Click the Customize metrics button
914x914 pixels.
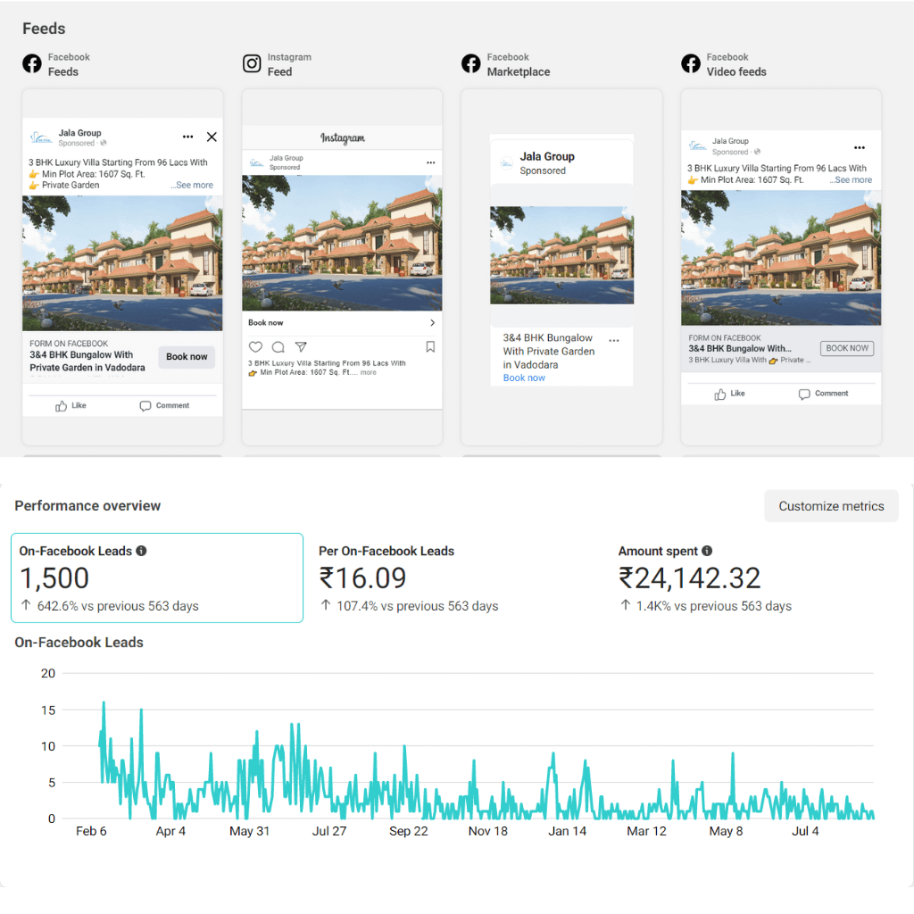pos(831,506)
